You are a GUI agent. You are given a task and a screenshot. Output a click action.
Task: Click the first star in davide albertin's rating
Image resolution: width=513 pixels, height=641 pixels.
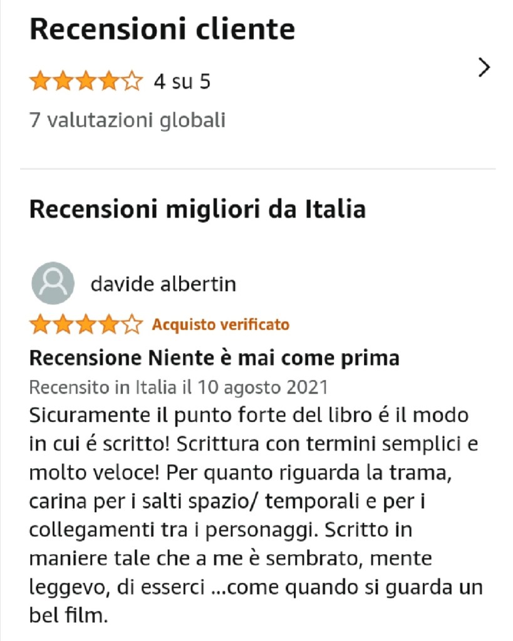click(x=40, y=324)
